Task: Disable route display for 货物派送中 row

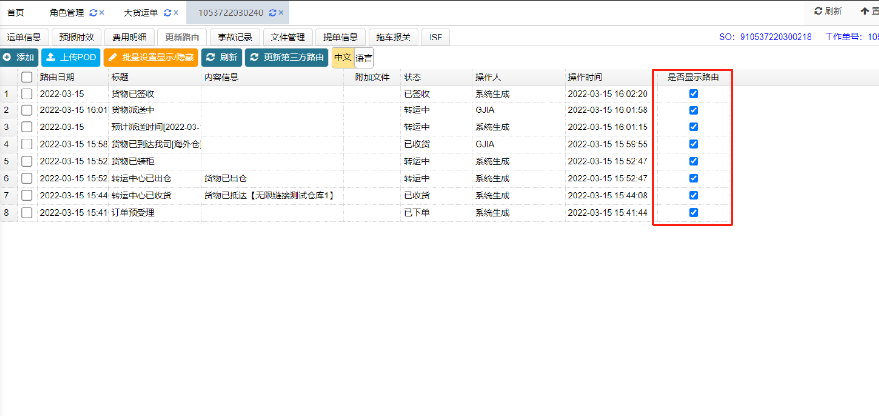Action: (693, 110)
